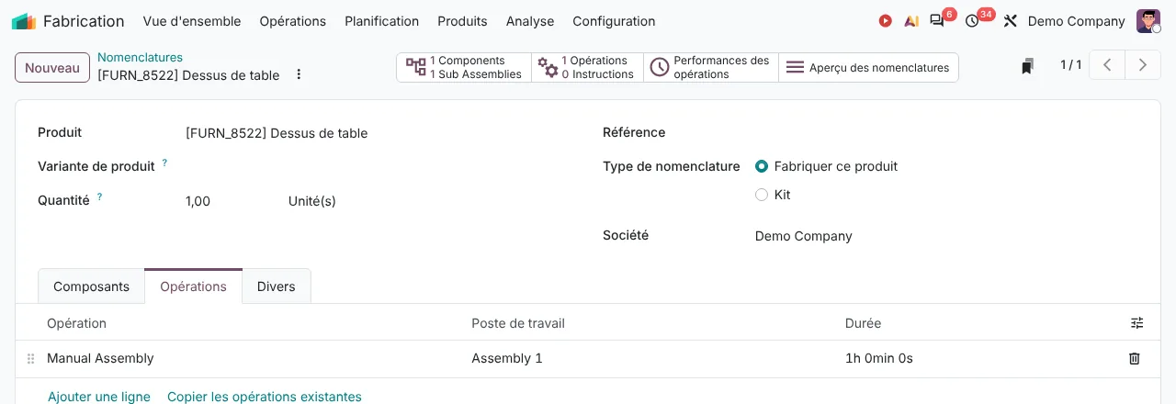Click the record title Dessus de table

click(188, 75)
